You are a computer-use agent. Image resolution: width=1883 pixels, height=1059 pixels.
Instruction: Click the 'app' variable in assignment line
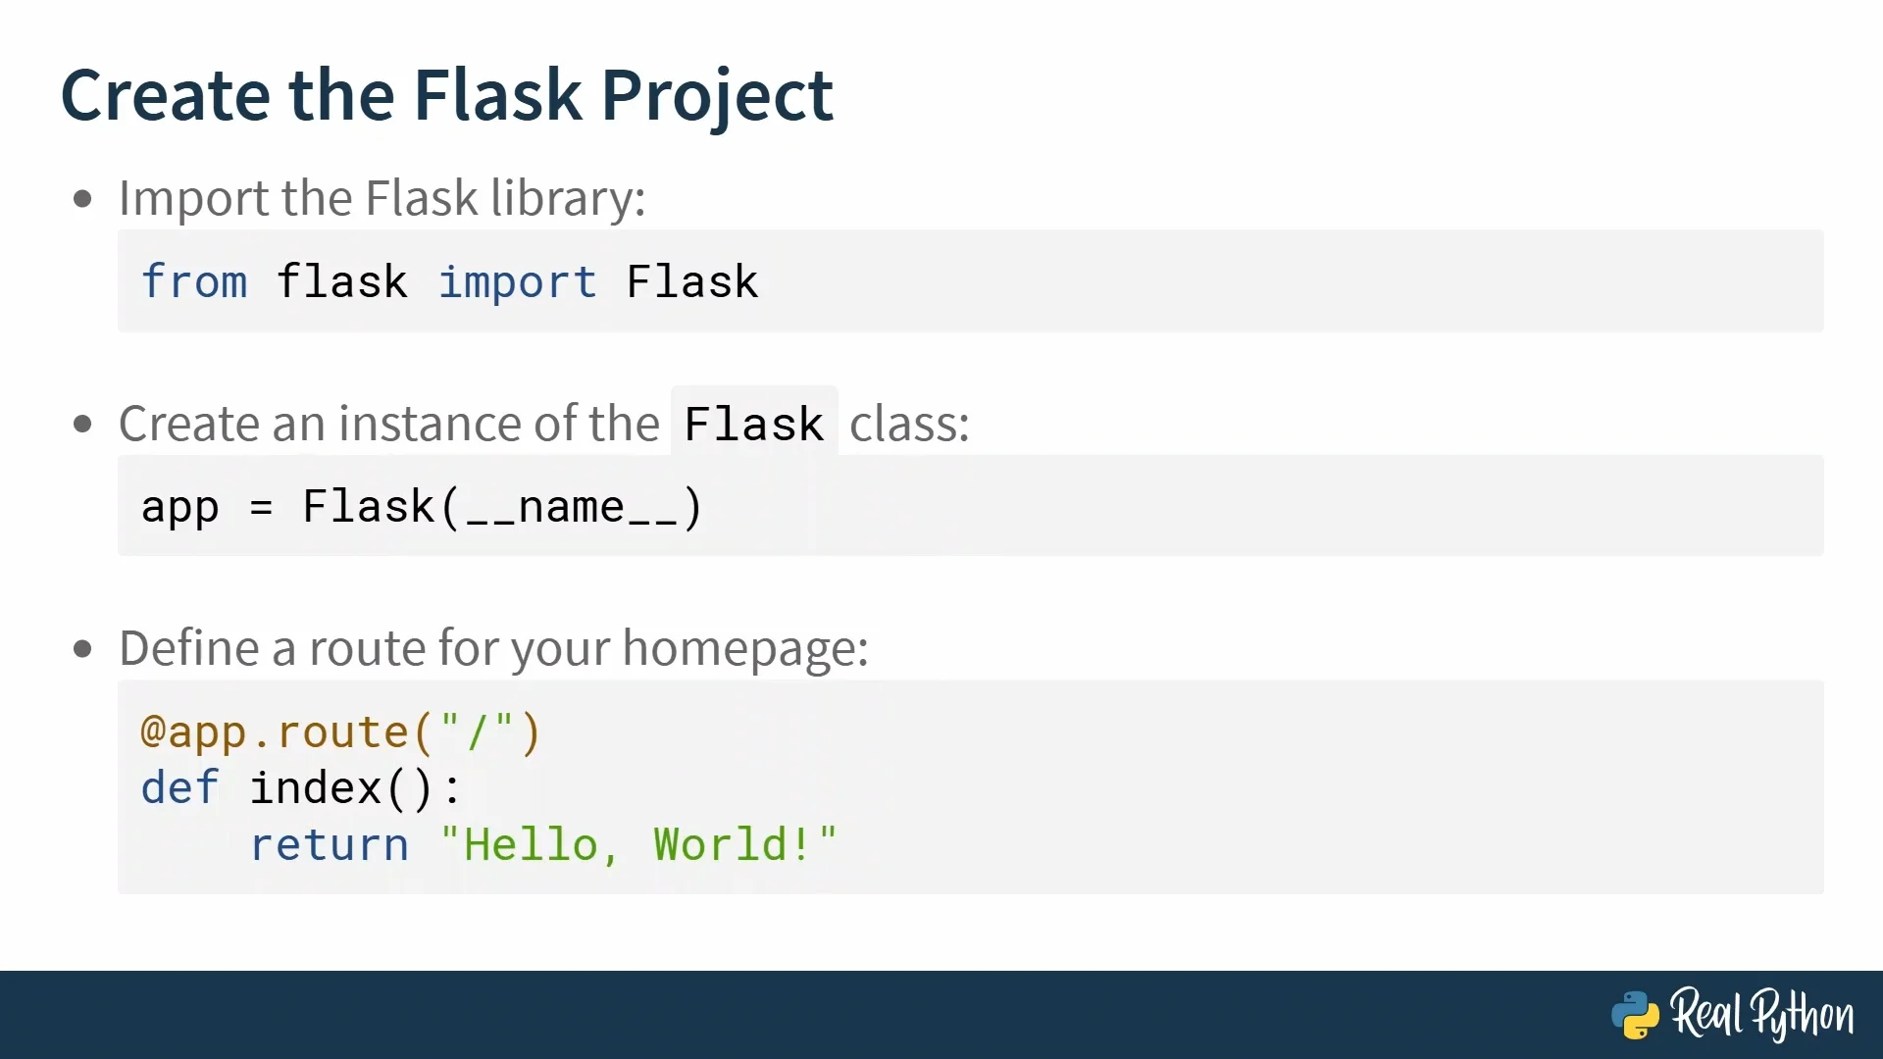point(179,508)
